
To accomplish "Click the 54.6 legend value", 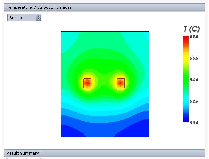I will point(194,80).
